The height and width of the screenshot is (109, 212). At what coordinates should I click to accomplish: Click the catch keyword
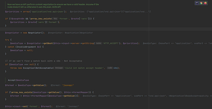(x=10, y=47)
